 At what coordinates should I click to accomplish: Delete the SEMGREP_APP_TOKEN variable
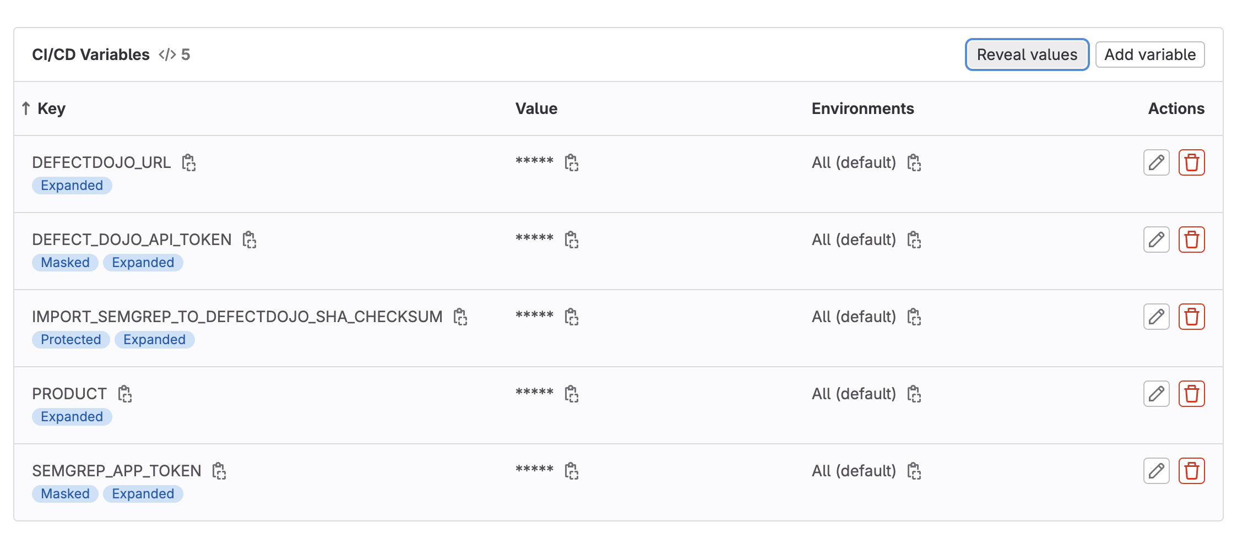(x=1191, y=471)
